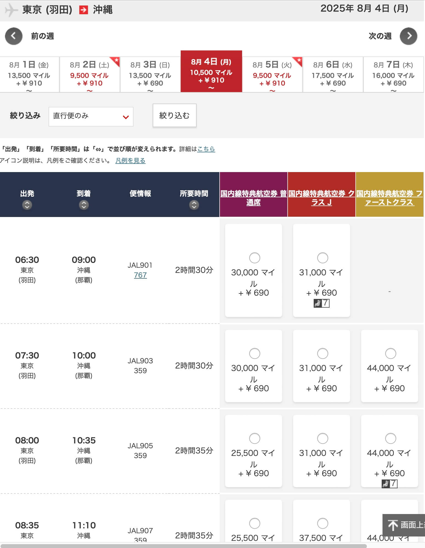Select JAL903 First Class 44,000 miles fare
The height and width of the screenshot is (548, 425).
coord(390,353)
